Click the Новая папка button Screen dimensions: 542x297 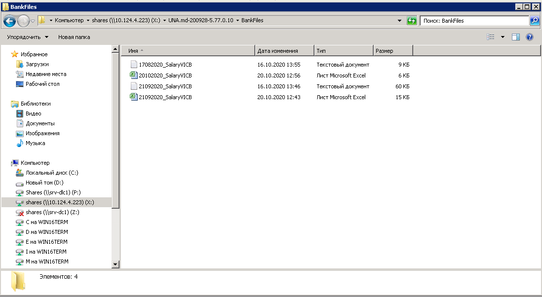click(74, 37)
